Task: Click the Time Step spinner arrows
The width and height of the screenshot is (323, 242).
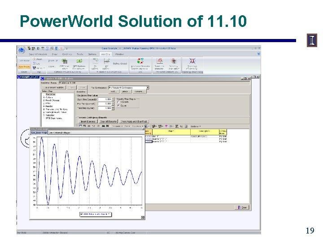Action: (x=113, y=108)
